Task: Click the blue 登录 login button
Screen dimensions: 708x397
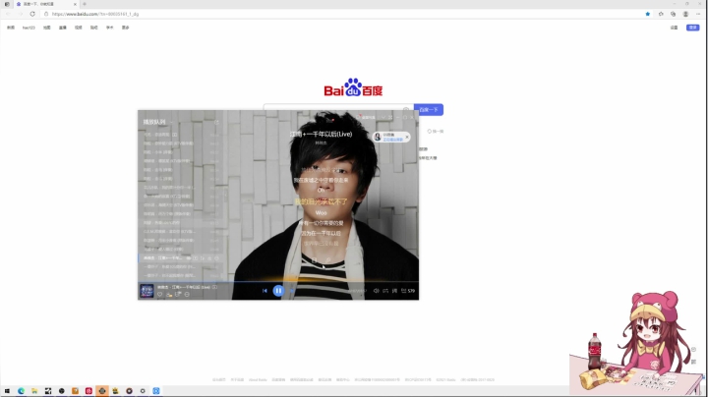Action: point(693,28)
